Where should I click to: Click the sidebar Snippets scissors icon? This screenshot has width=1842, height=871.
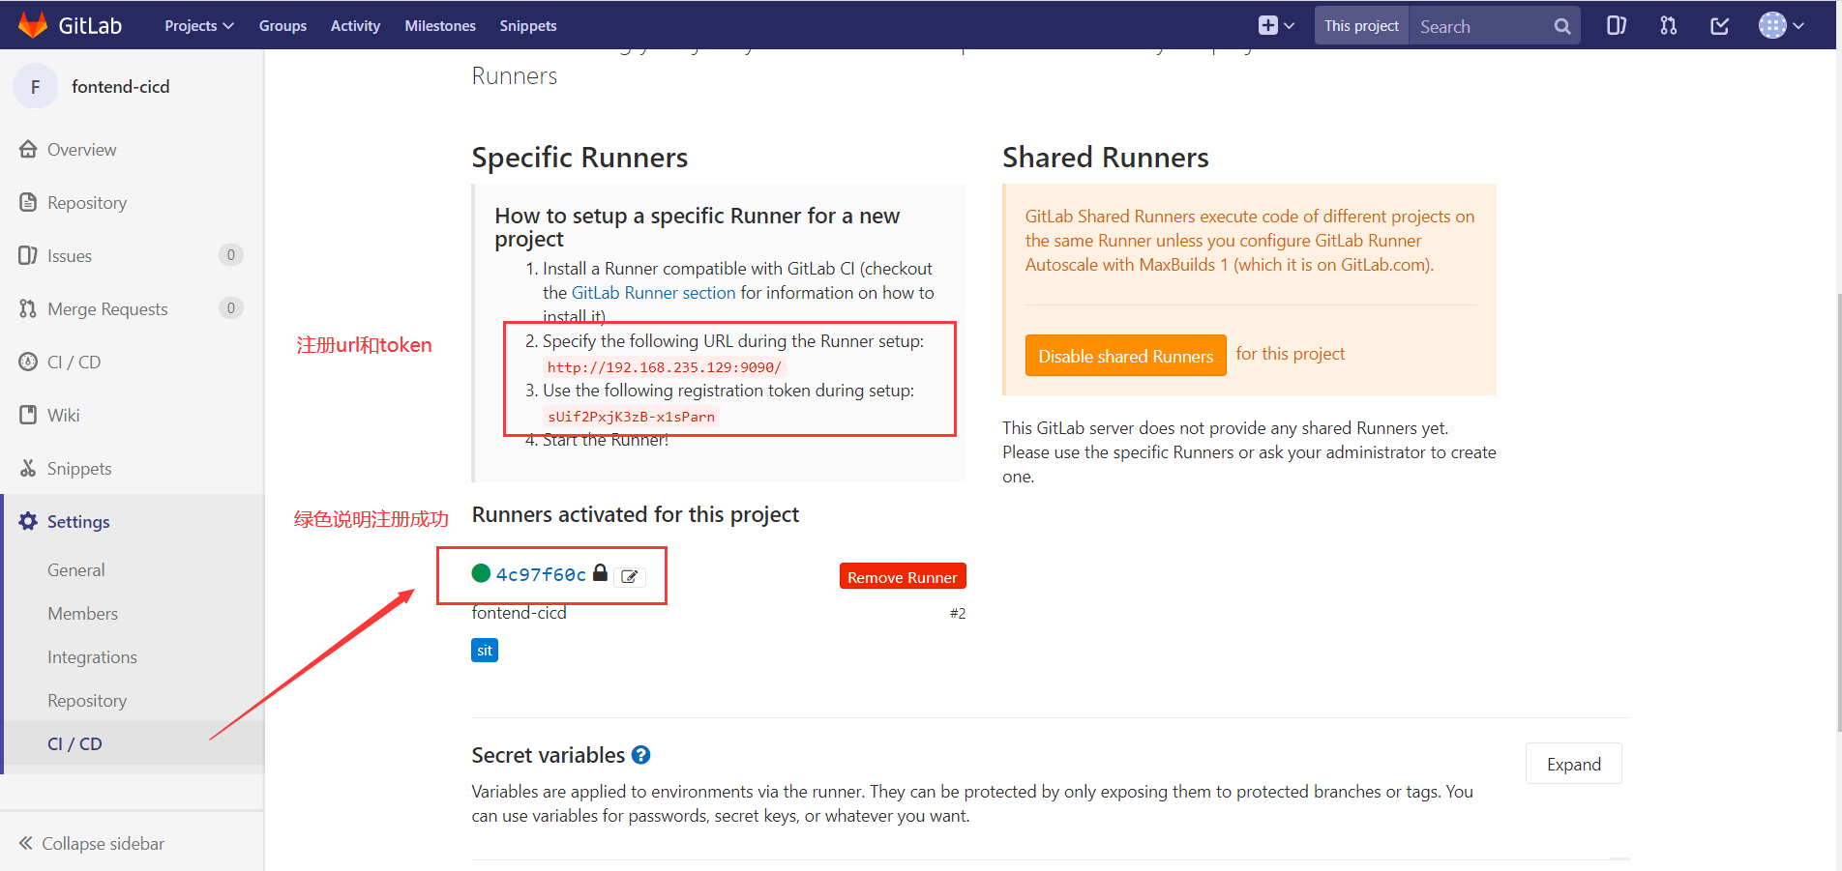pyautogui.click(x=28, y=468)
